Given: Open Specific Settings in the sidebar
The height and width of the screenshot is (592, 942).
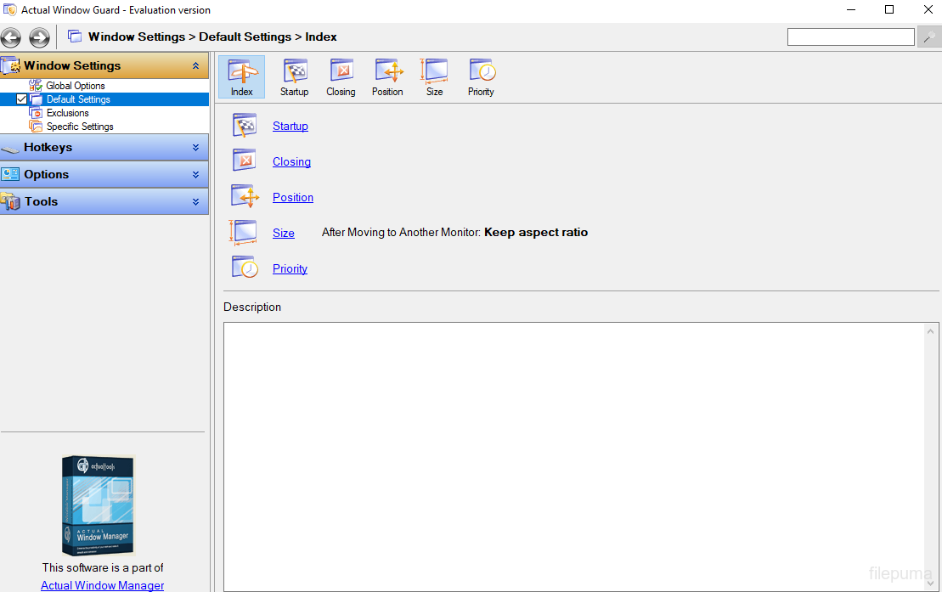Looking at the screenshot, I should (80, 127).
